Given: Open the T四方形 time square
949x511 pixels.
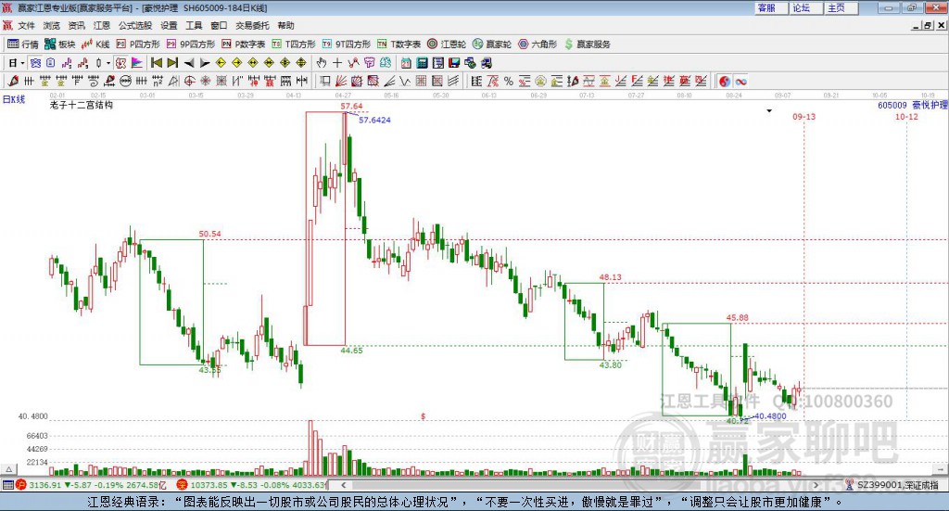Looking at the screenshot, I should (x=294, y=45).
